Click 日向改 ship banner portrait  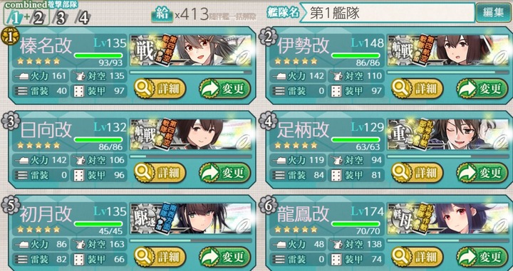click(191, 134)
